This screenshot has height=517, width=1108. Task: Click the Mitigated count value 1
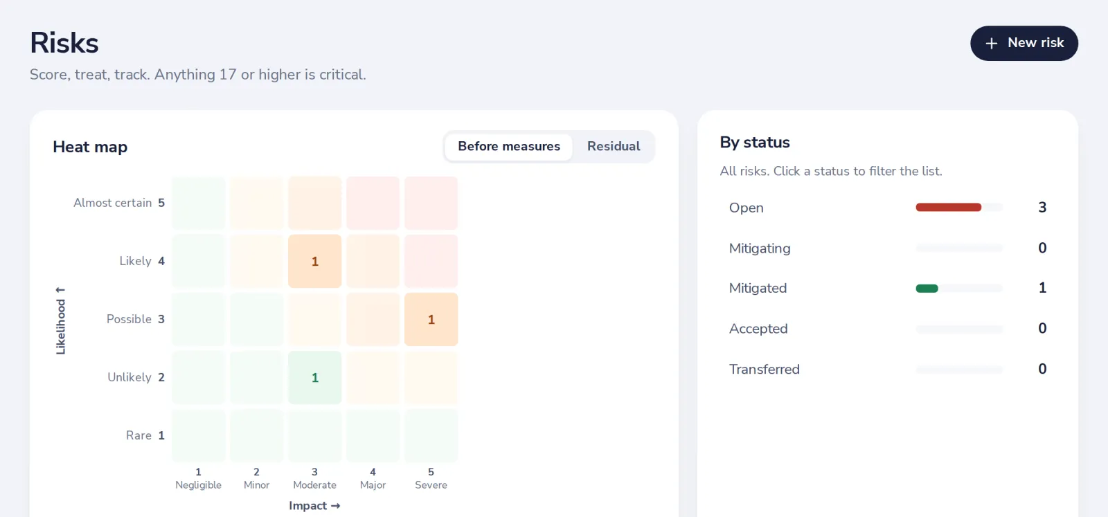click(1042, 288)
